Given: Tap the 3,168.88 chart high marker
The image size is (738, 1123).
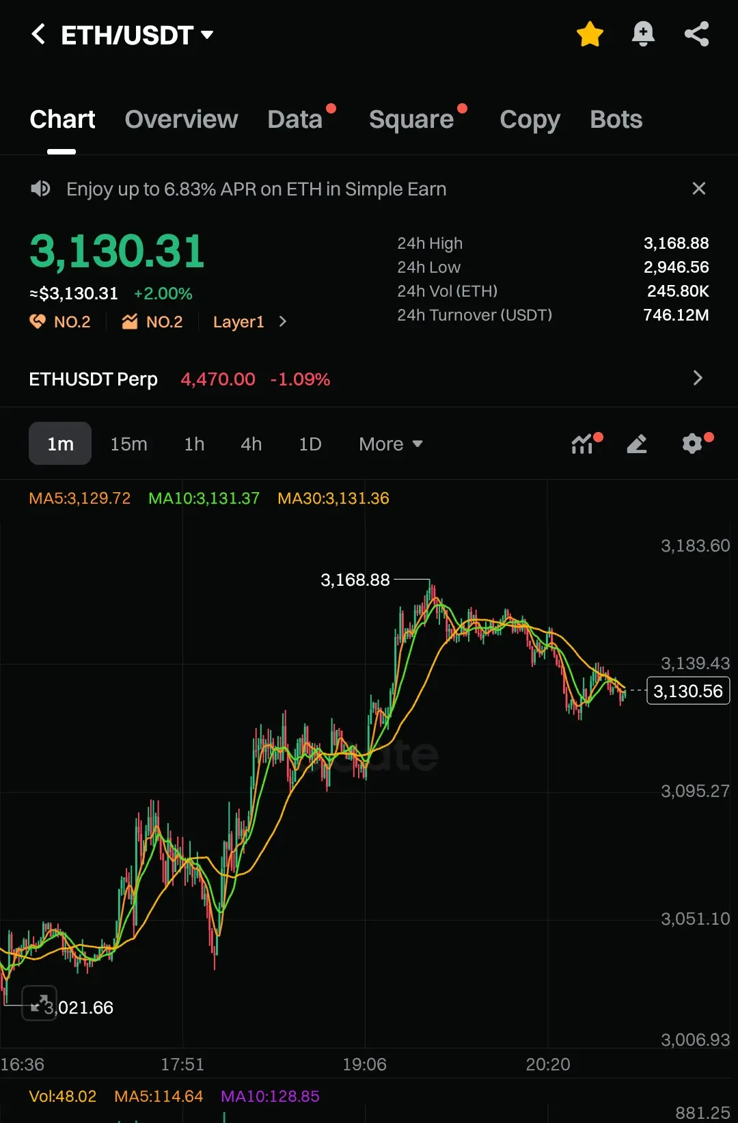Looking at the screenshot, I should [355, 580].
